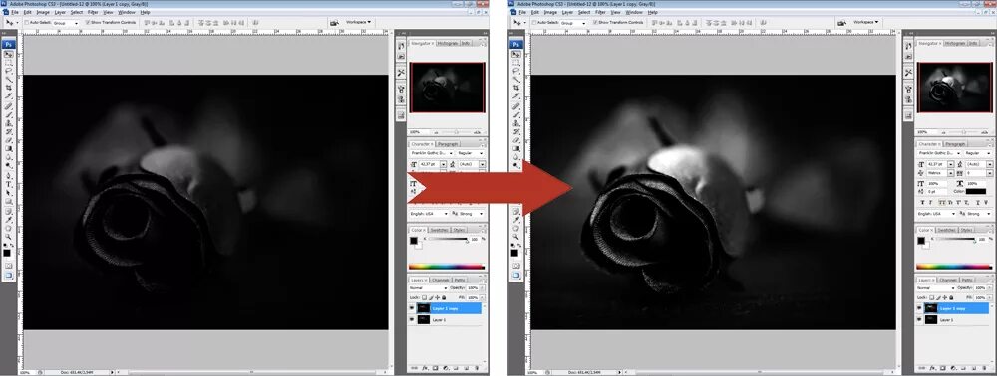Open font family dropdown in right Character panel
This screenshot has width=997, height=376.
[939, 153]
